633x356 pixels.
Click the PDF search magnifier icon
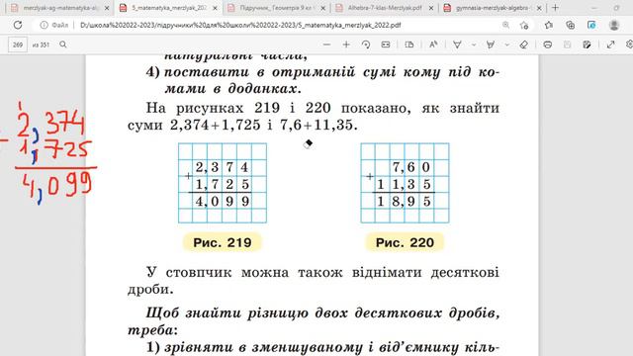63,44
